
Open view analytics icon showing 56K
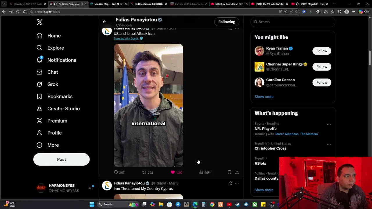point(201,172)
